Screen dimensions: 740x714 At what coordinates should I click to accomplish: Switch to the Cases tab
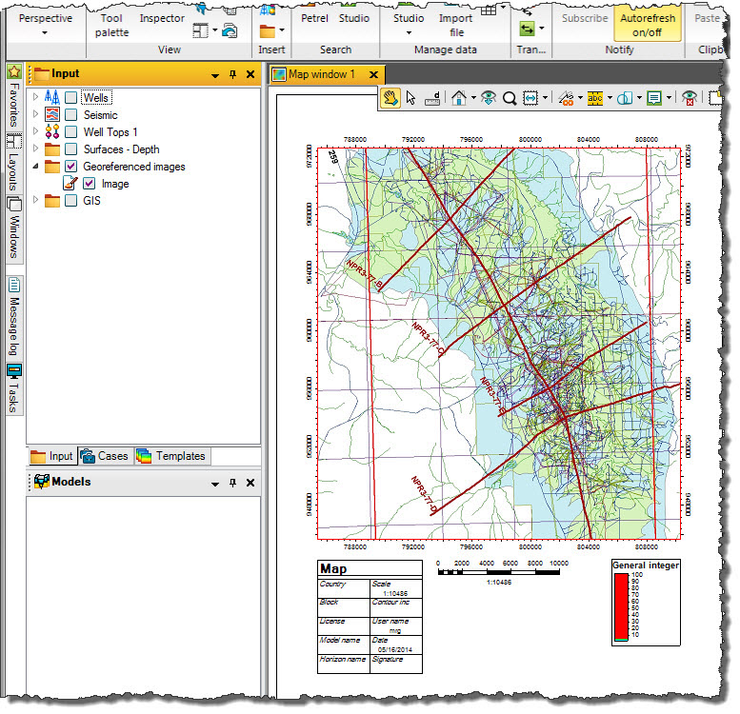104,456
